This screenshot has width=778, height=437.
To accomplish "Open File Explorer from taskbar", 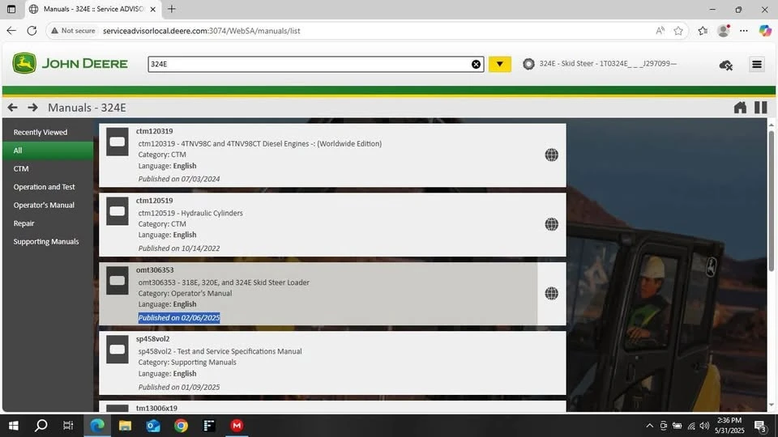I will (x=125, y=425).
